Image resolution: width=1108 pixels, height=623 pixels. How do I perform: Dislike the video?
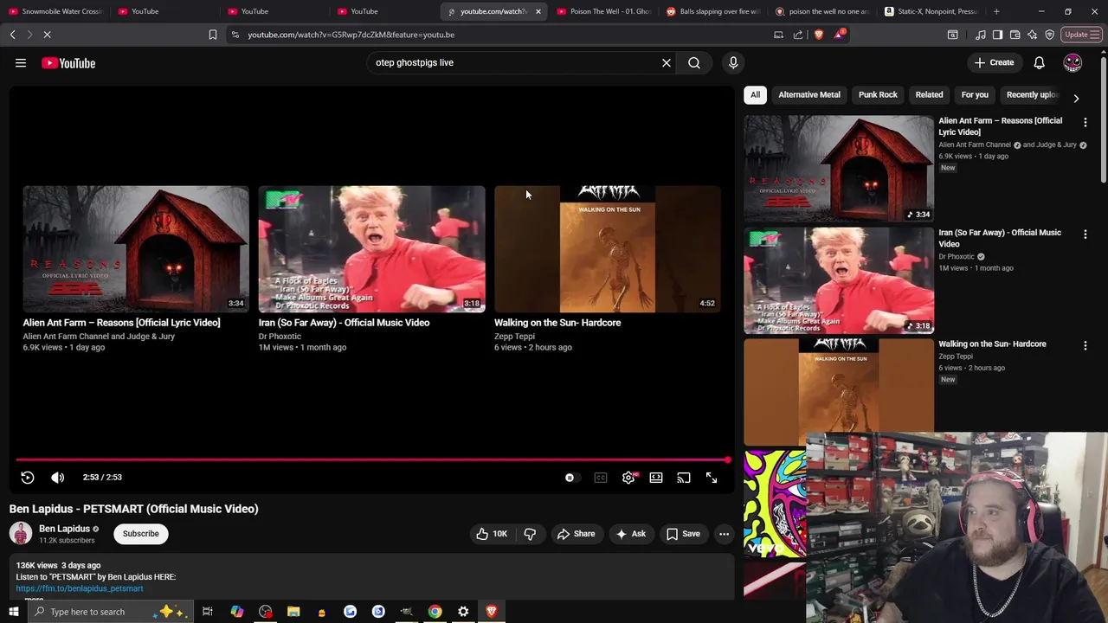[530, 534]
